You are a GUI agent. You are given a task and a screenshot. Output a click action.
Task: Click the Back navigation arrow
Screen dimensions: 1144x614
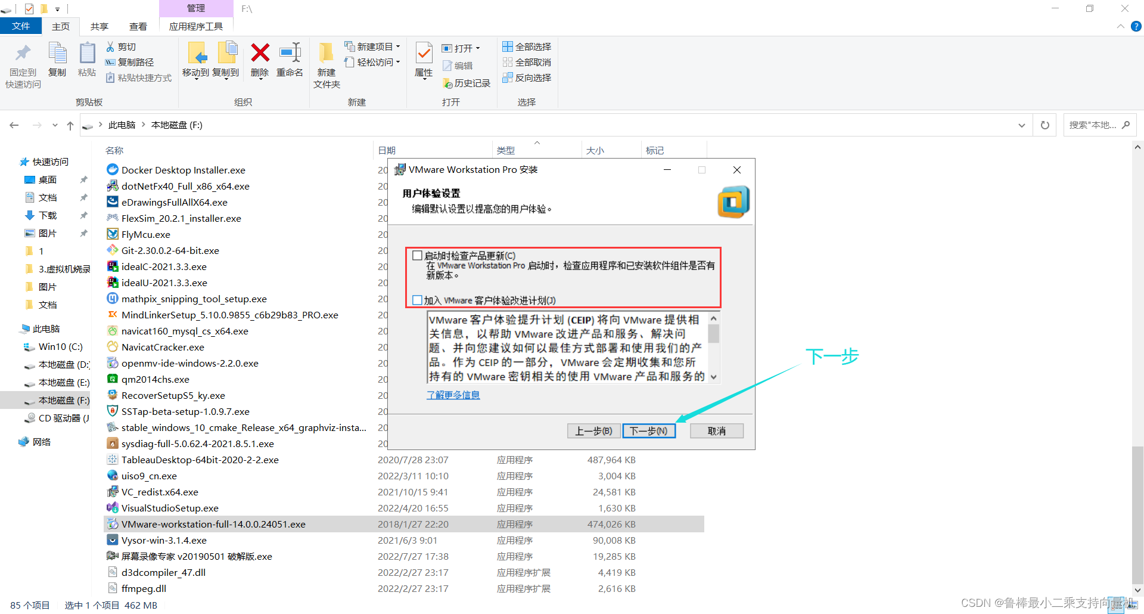coord(14,125)
